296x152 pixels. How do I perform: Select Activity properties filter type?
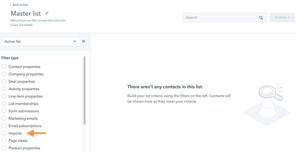(4, 89)
